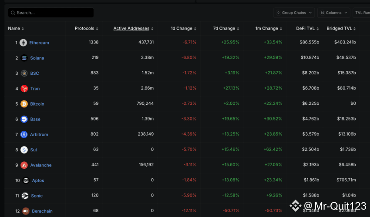This screenshot has width=370, height=217.
Task: Click Ethereum's active addresses 437,731
Action: tap(146, 42)
